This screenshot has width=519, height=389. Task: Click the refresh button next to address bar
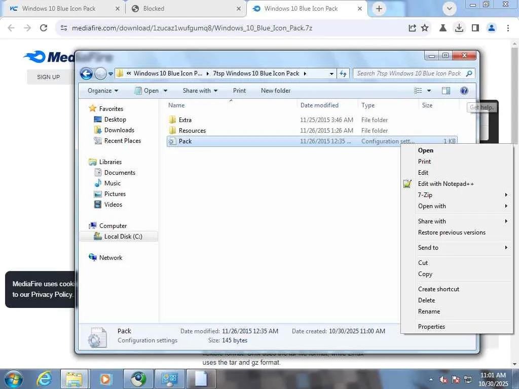(x=343, y=73)
